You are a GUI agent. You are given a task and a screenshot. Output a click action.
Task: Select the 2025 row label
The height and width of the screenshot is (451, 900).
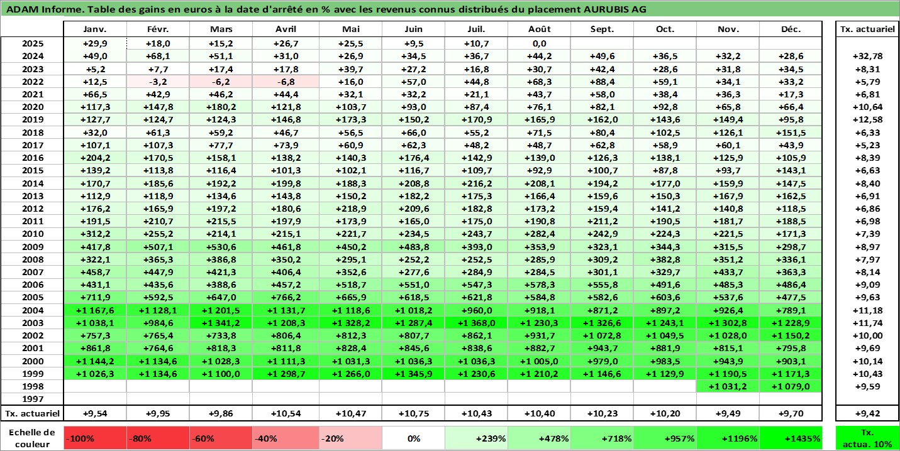32,43
